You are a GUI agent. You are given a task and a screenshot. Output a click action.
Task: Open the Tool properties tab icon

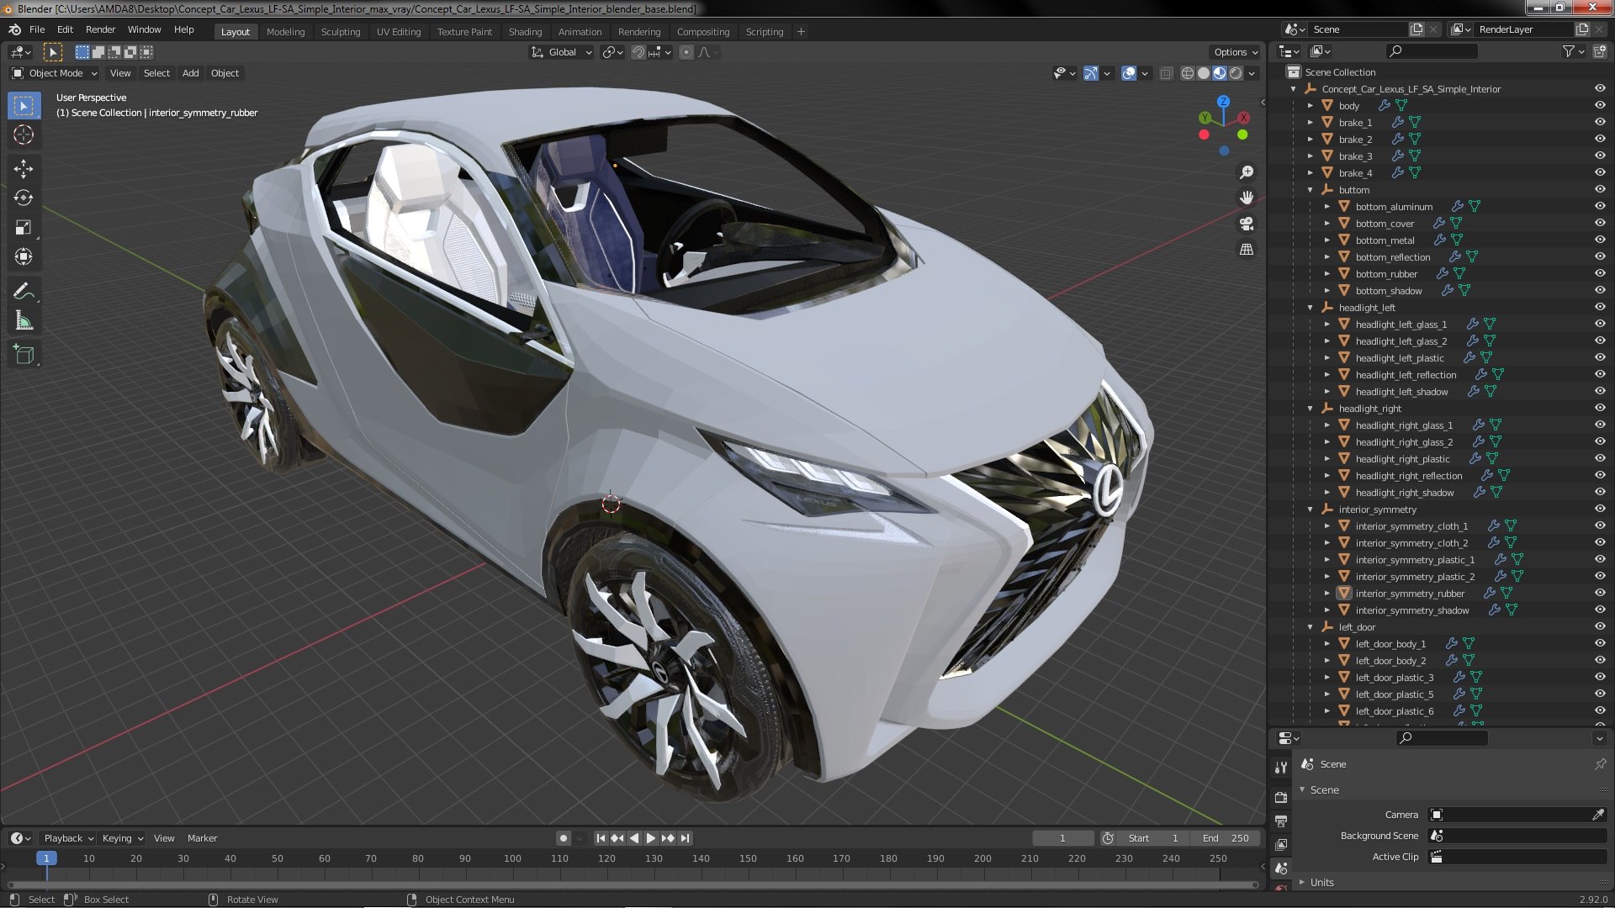point(1281,767)
